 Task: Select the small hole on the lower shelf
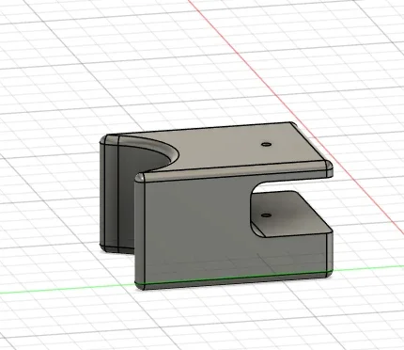pos(266,215)
